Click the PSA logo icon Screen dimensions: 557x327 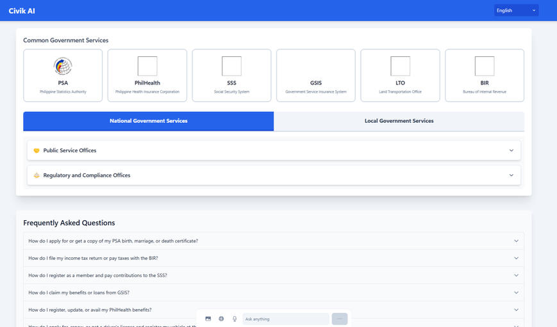pos(63,66)
